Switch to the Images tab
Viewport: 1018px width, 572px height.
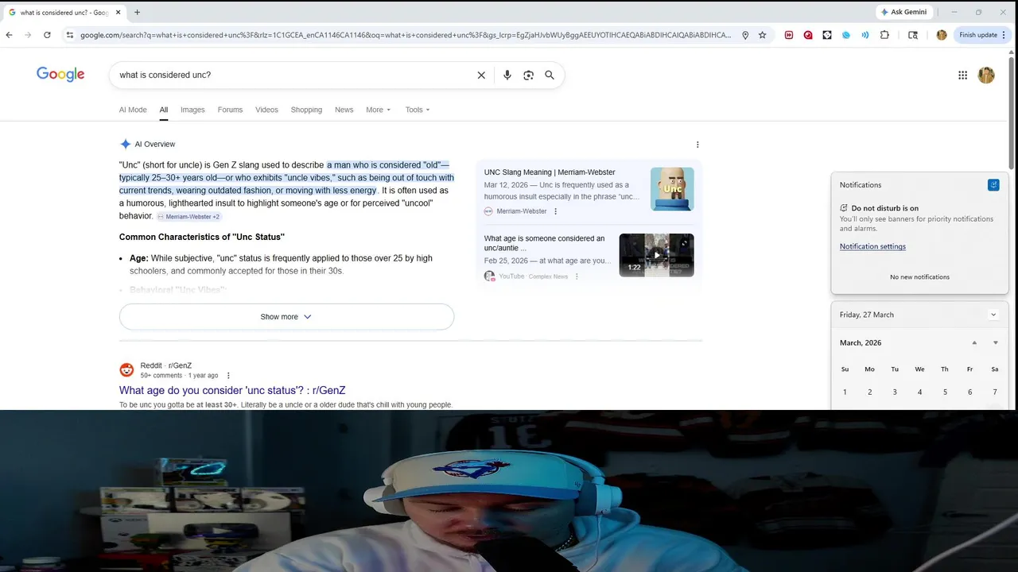192,110
